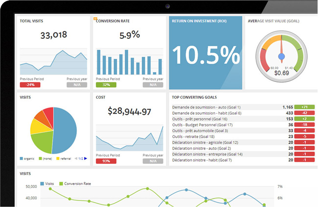
Task: Click the red -24% badge under Total Visits
Action: click(x=30, y=84)
